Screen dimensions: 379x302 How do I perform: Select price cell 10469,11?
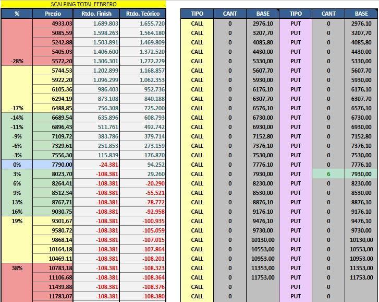point(53,259)
